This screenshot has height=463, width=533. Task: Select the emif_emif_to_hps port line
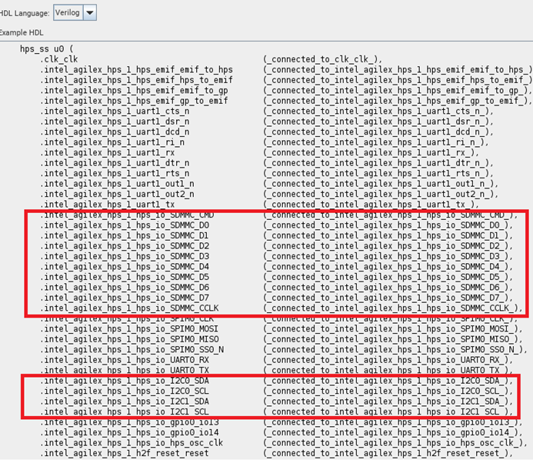[x=136, y=70]
